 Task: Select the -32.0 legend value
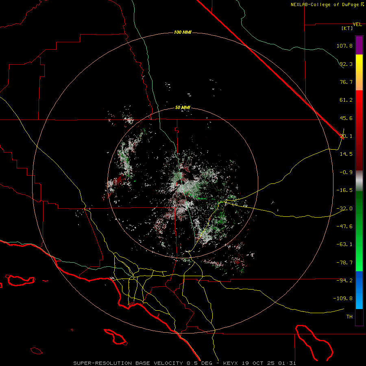point(344,209)
